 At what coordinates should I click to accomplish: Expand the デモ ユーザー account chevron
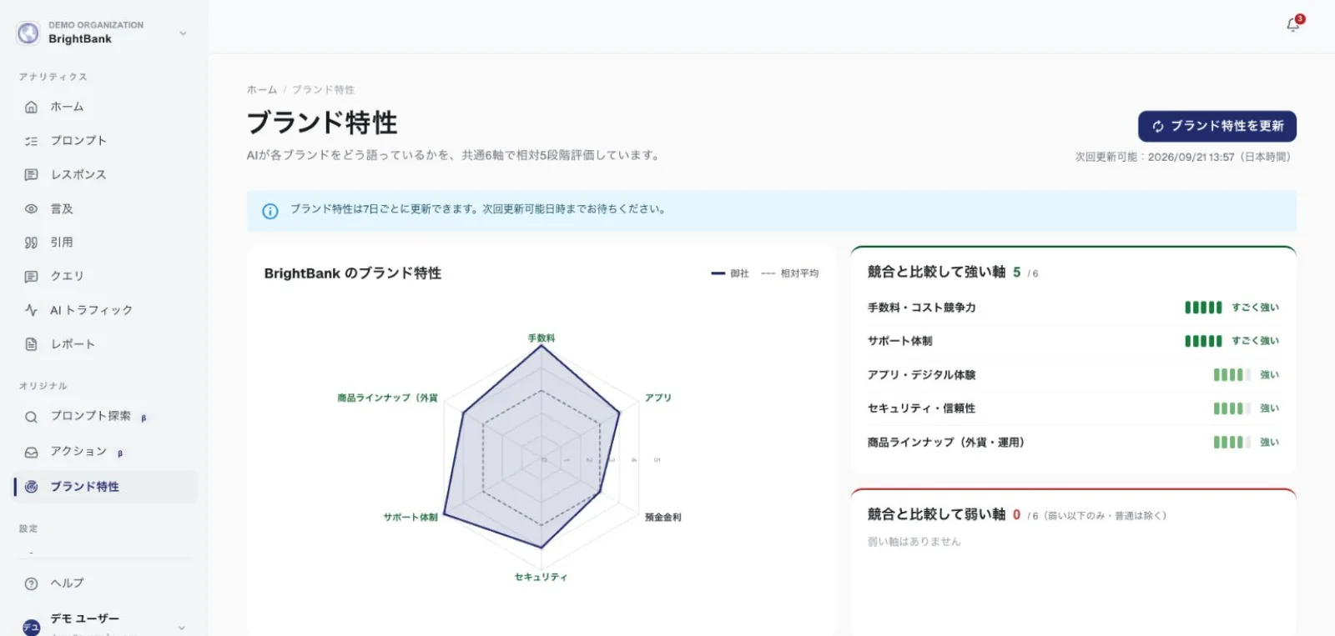(182, 627)
